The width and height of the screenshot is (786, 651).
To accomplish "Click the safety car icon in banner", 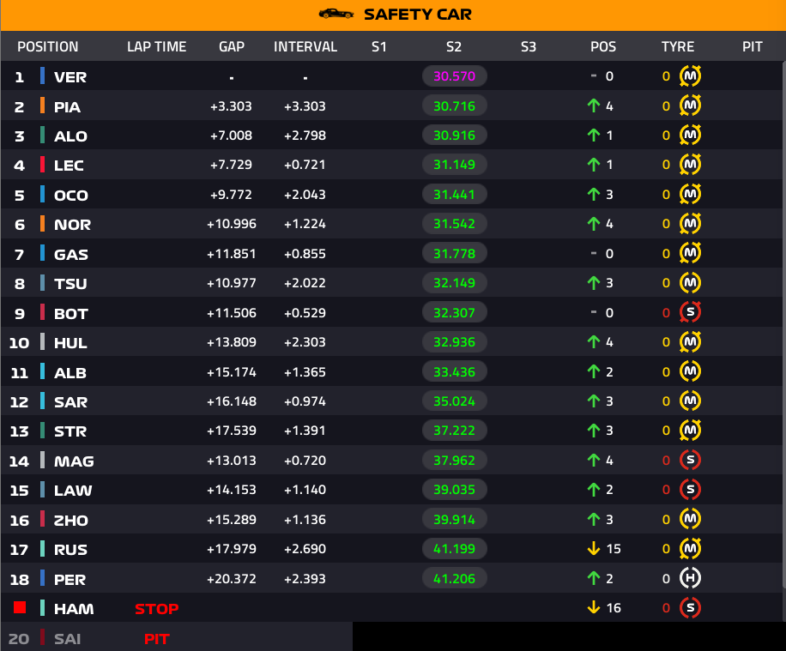I will pos(336,14).
